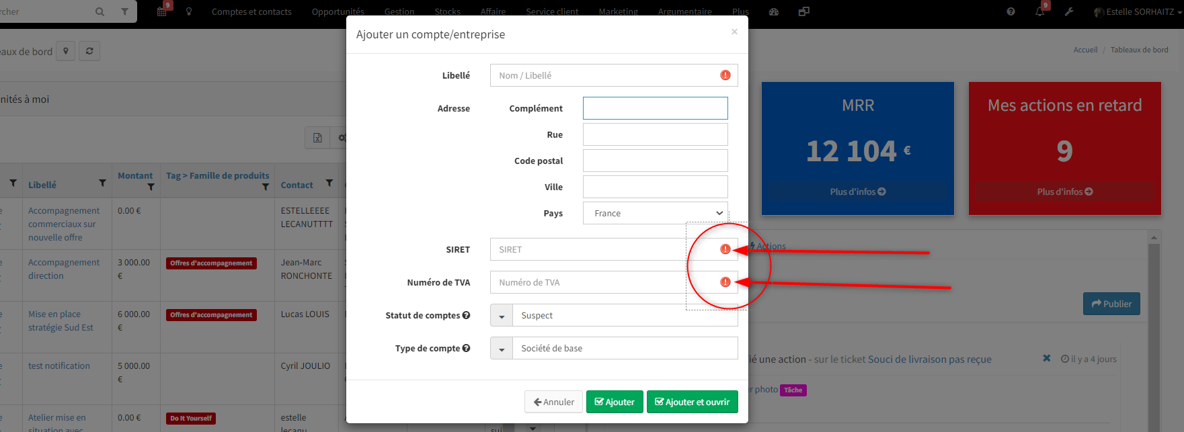The image size is (1184, 432).
Task: Click into the Ville input field
Action: click(655, 187)
